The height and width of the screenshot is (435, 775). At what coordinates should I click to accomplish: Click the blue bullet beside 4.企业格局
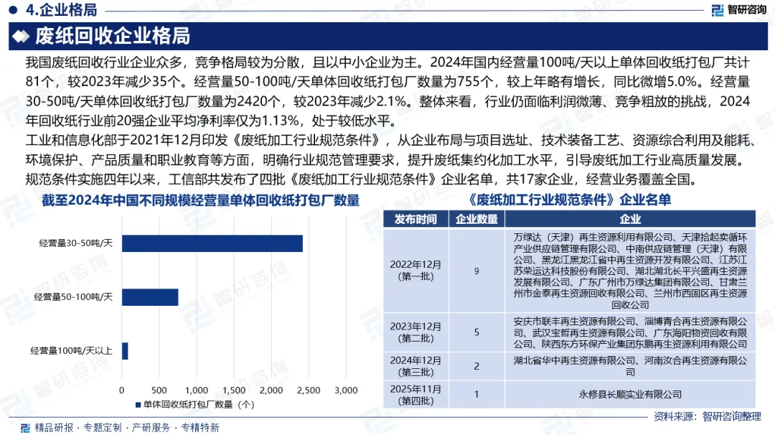pyautogui.click(x=14, y=9)
